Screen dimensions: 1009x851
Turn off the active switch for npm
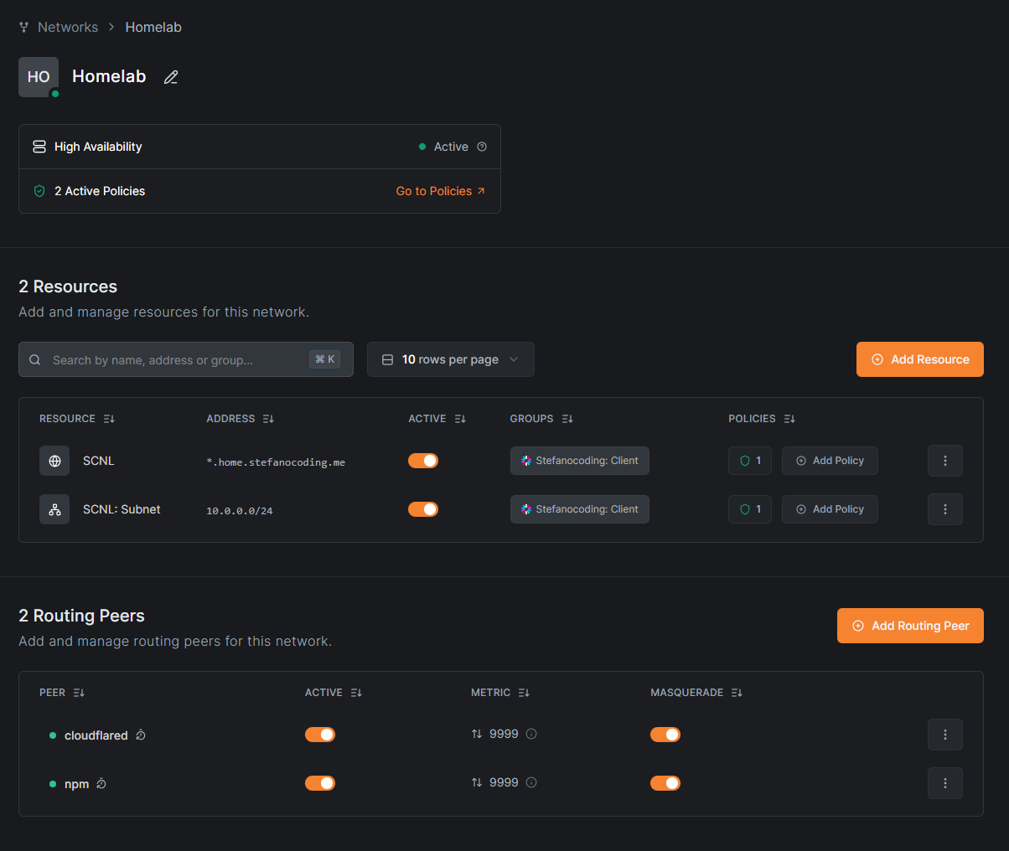click(320, 783)
